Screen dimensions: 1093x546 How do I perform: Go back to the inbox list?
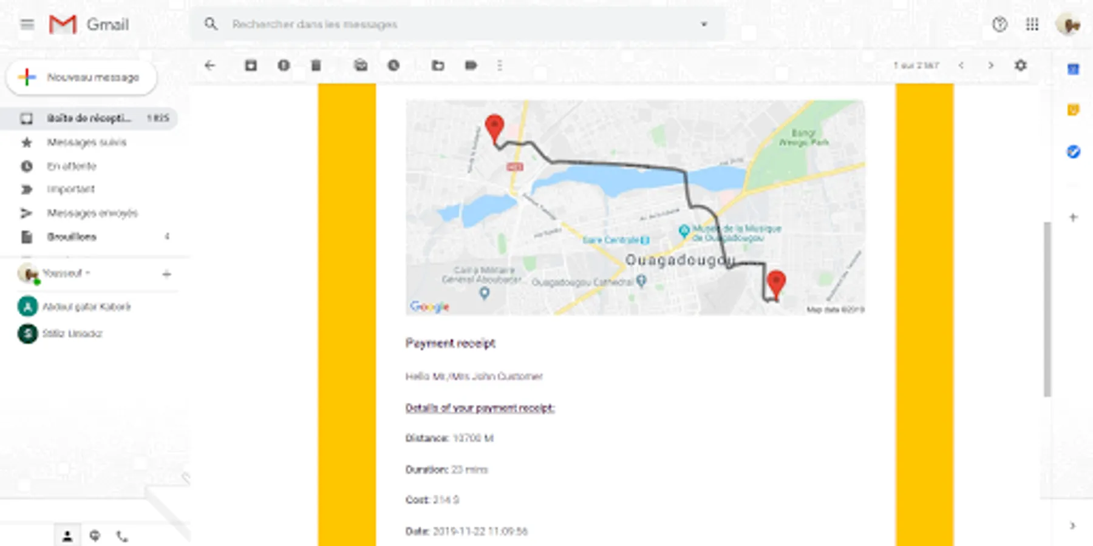point(210,66)
